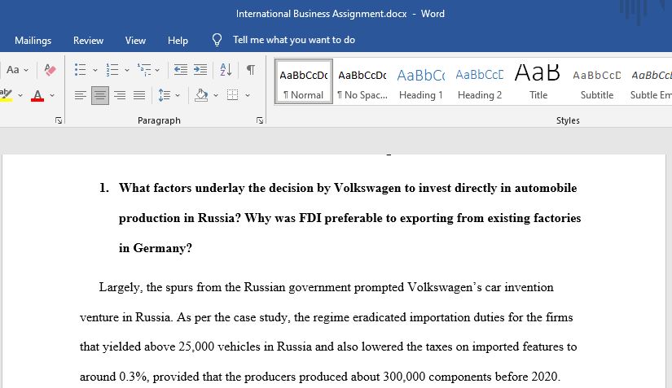Screen dimensions: 672x388
Task: Expand Change Case dropdown arrow
Action: point(26,70)
